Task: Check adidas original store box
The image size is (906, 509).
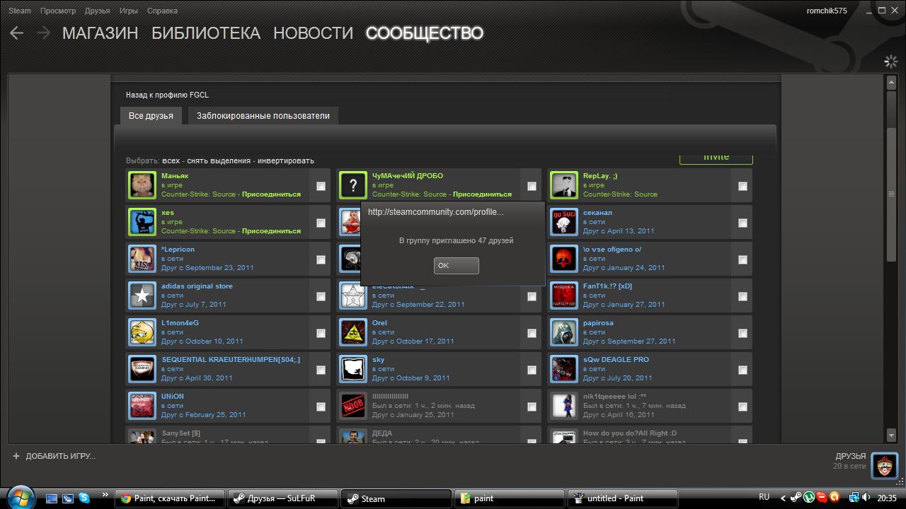Action: tap(321, 296)
